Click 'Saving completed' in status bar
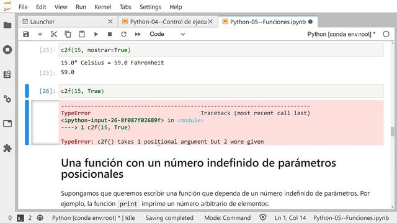The width and height of the screenshot is (397, 223). click(169, 218)
